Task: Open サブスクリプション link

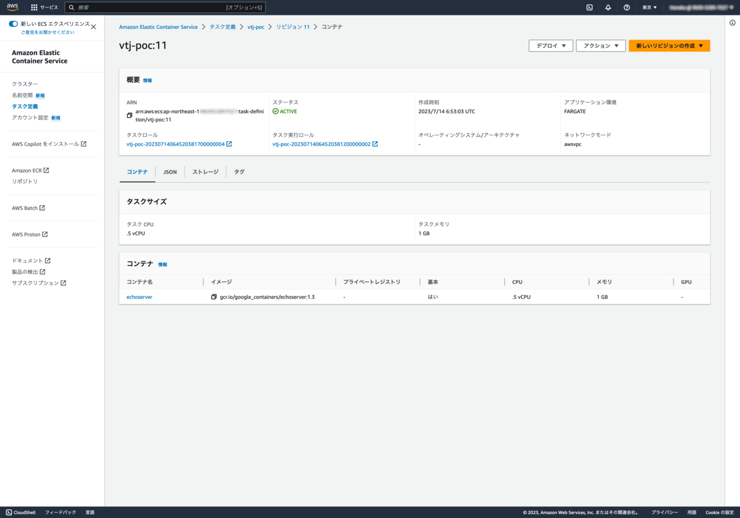Action: (39, 283)
